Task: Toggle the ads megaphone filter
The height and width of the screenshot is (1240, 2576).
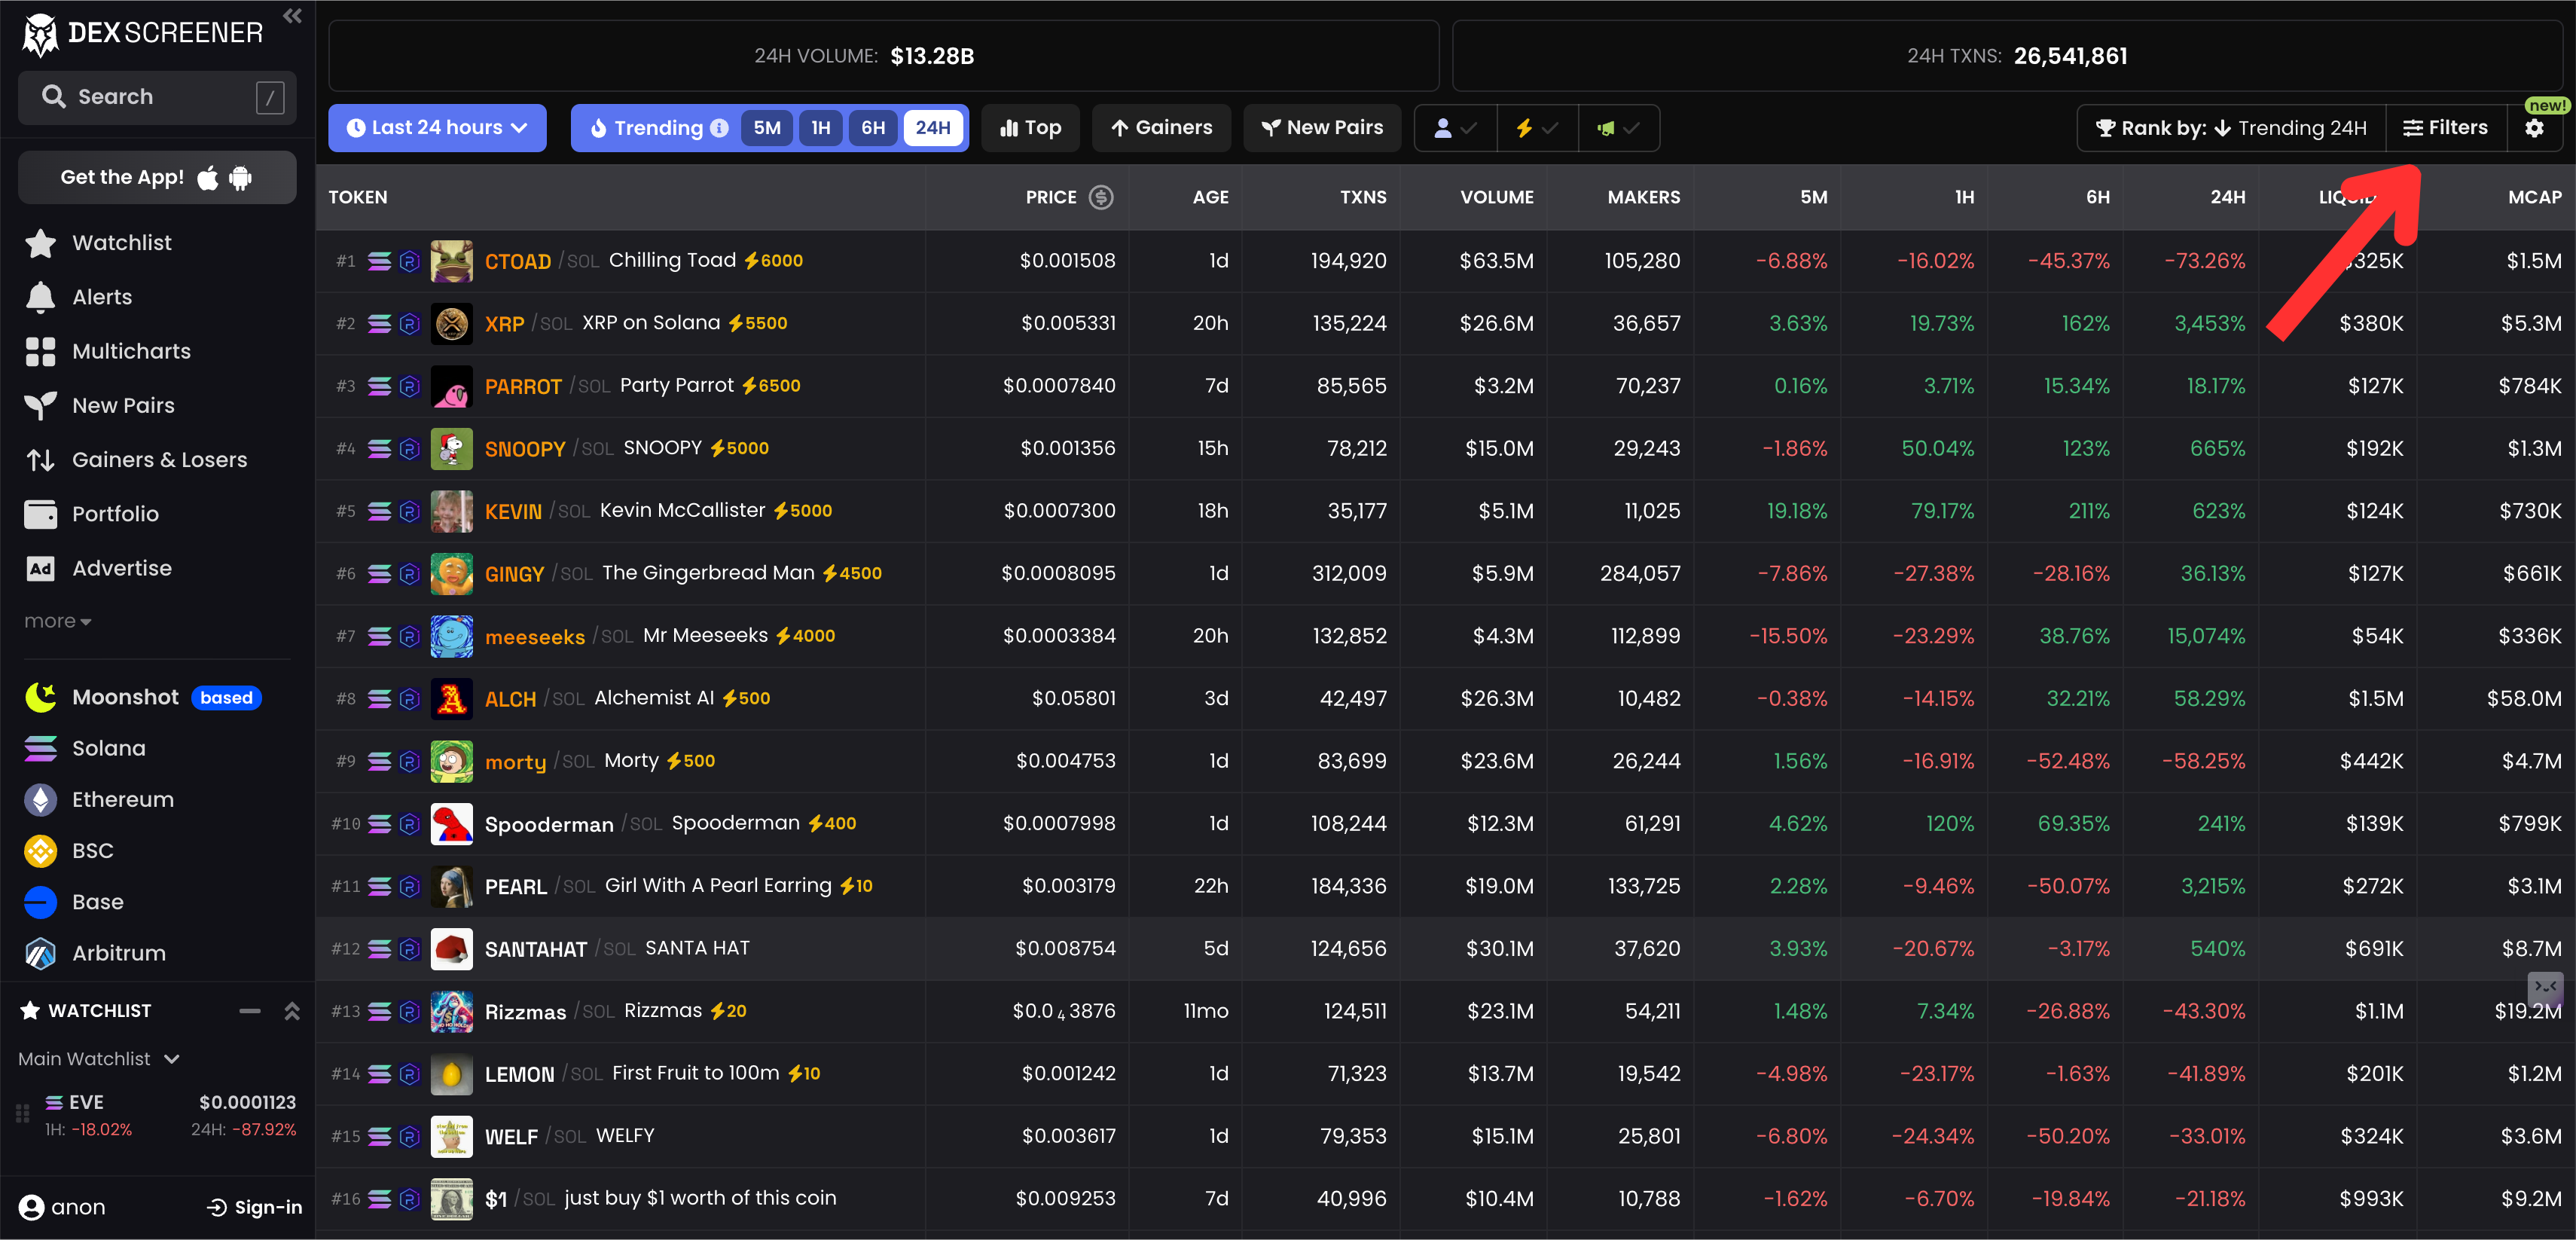Action: (x=1618, y=128)
